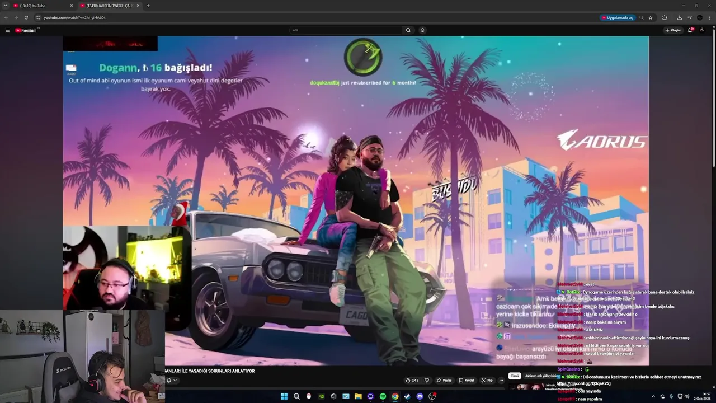Open Chrome downloads icon
716x403 pixels.
click(x=680, y=17)
